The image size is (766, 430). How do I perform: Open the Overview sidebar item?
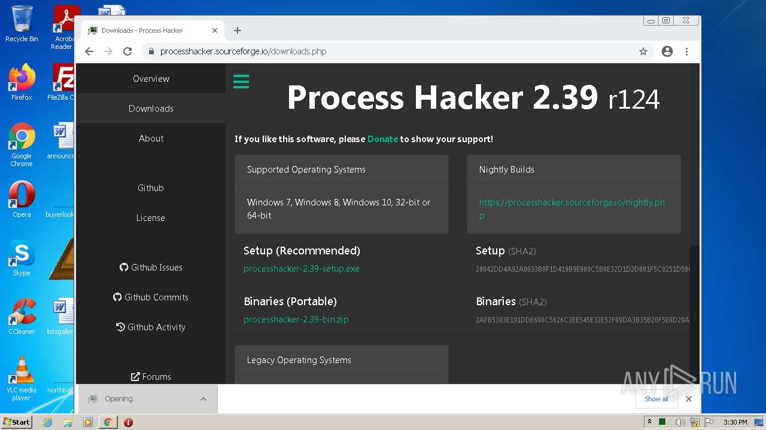coord(151,79)
